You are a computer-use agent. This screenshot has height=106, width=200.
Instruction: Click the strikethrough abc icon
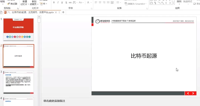point(71,3)
